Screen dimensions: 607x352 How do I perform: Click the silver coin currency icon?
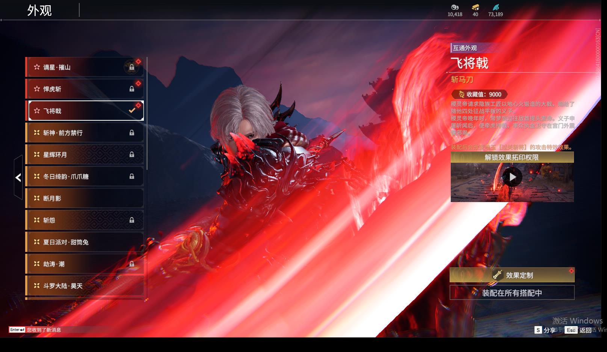click(x=454, y=7)
